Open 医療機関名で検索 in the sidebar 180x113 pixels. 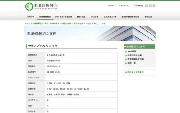pyautogui.click(x=136, y=59)
